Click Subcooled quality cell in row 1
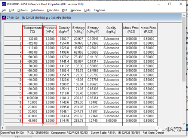190x139 pixels. coord(111,39)
